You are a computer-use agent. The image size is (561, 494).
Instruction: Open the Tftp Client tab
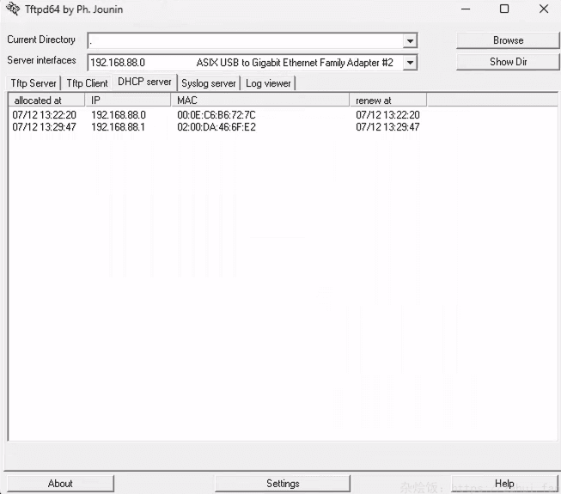point(88,83)
